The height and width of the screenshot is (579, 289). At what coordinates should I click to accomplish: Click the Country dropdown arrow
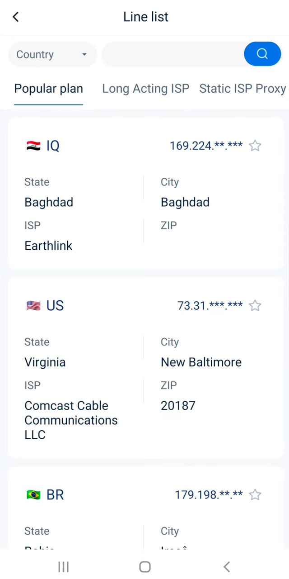(x=84, y=55)
